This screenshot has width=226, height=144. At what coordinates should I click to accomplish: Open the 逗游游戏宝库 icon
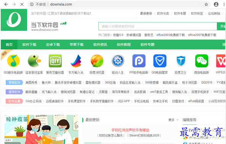pyautogui.click(x=34, y=61)
